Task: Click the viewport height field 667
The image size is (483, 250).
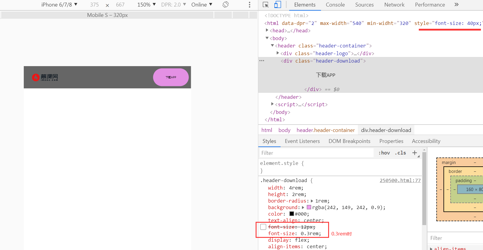Action: (120, 5)
